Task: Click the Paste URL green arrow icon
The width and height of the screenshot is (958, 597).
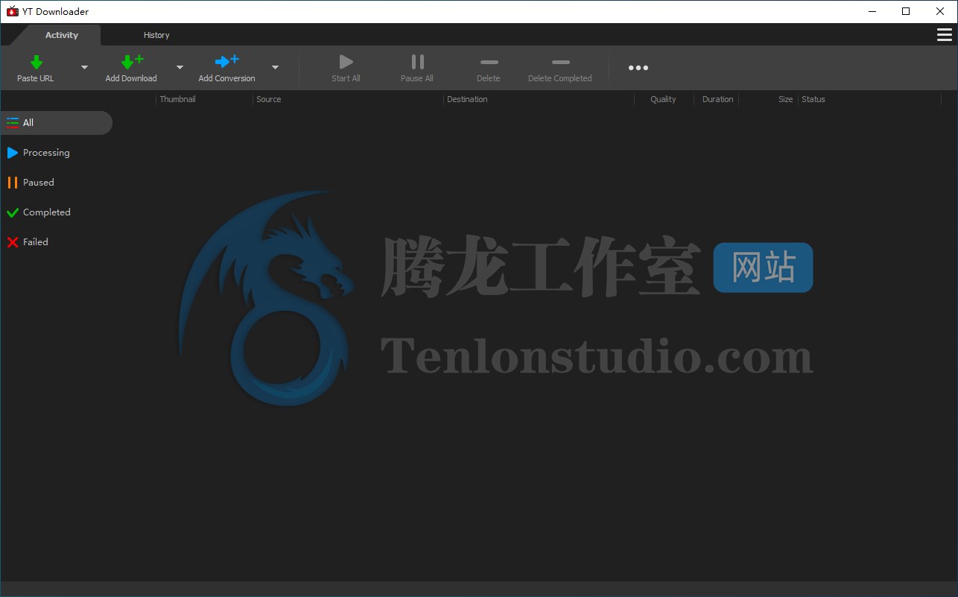Action: (x=36, y=62)
